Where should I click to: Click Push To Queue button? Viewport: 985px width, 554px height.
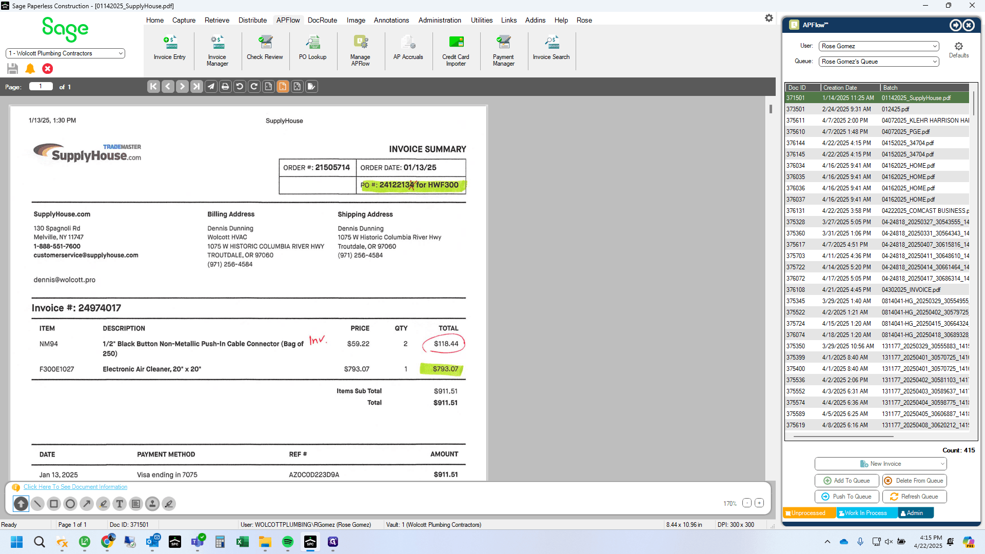[847, 497]
